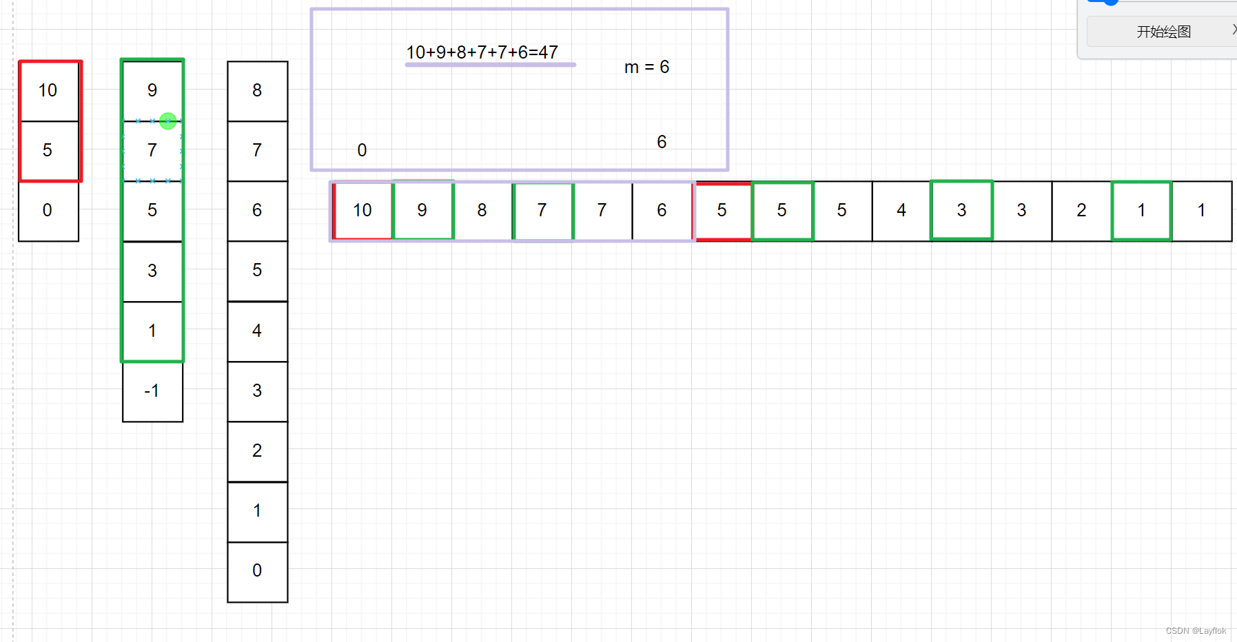Select the '6' label under 'm = 6'
1237x642 pixels.
[662, 143]
